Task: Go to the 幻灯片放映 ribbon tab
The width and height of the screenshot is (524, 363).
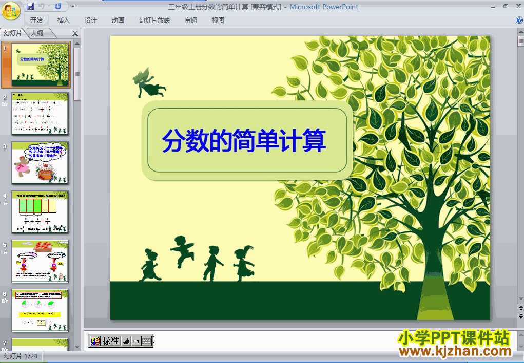Action: point(154,20)
